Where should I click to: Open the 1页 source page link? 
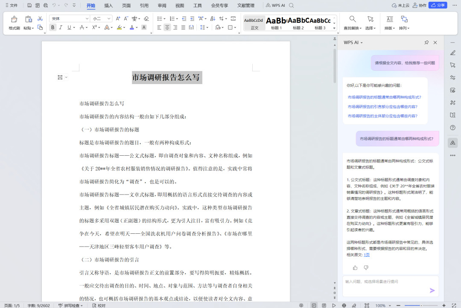[x=367, y=255]
